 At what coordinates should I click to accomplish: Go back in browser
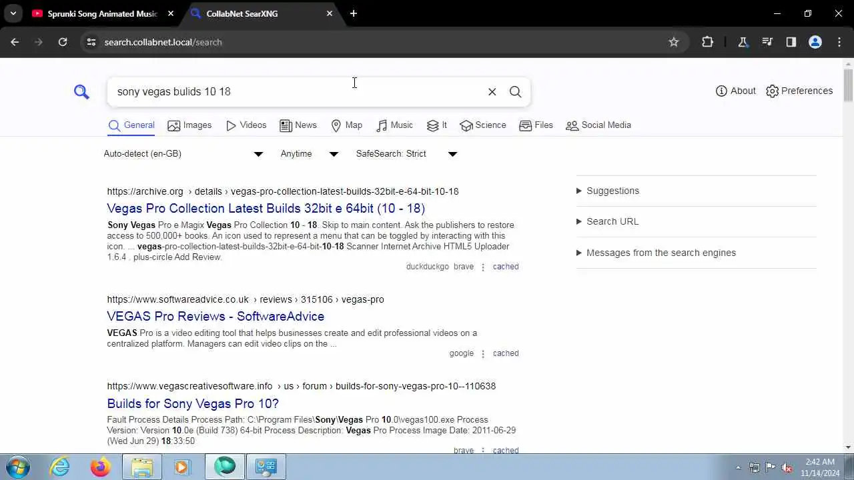[x=15, y=42]
